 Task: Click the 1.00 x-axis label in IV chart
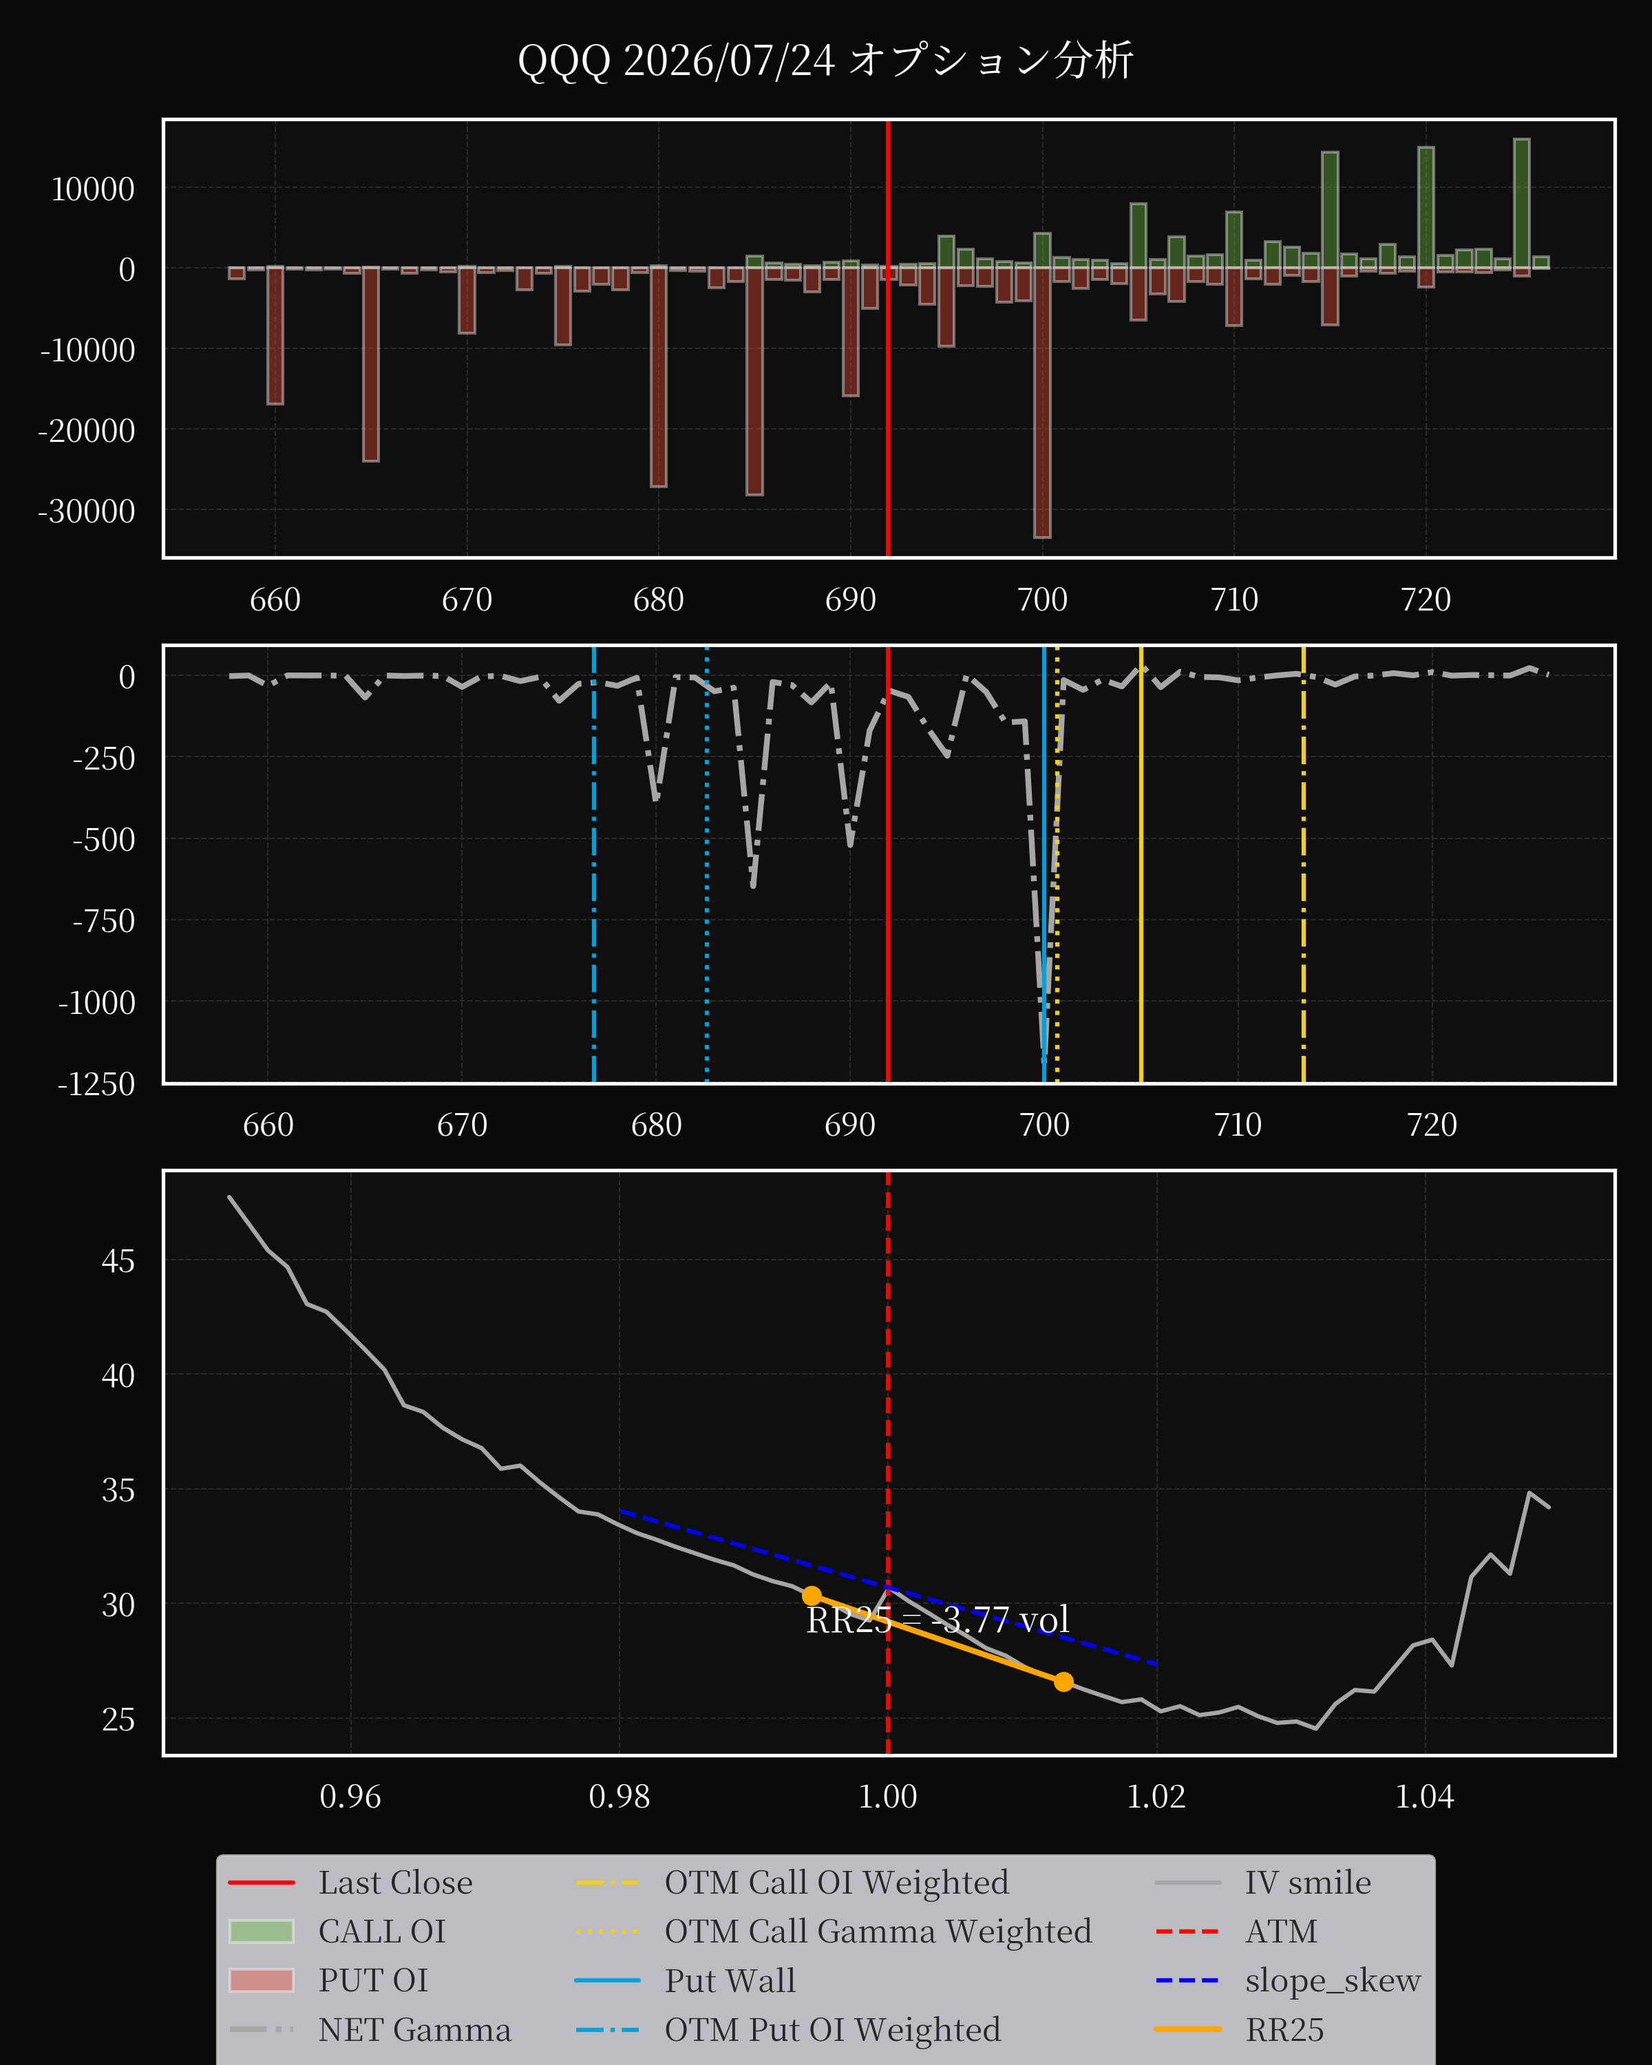[x=888, y=1796]
